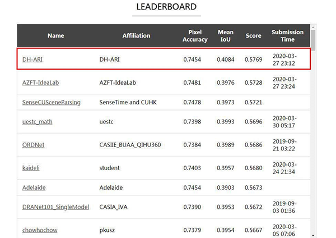
Task: Click the chowhochow link
Action: point(40,230)
